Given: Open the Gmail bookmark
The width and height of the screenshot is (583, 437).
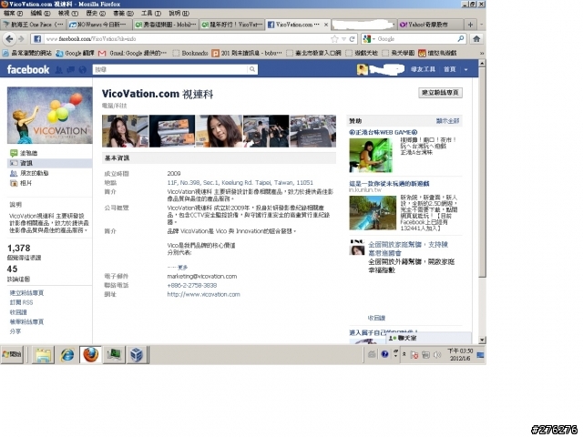Looking at the screenshot, I should (x=132, y=53).
